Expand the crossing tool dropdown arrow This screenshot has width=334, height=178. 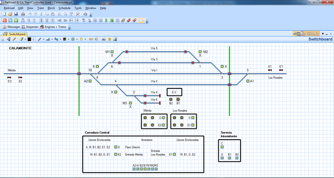pos(60,39)
